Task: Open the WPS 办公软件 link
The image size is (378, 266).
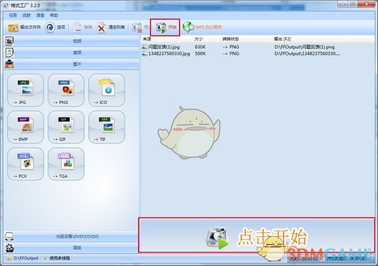Action: coord(202,27)
